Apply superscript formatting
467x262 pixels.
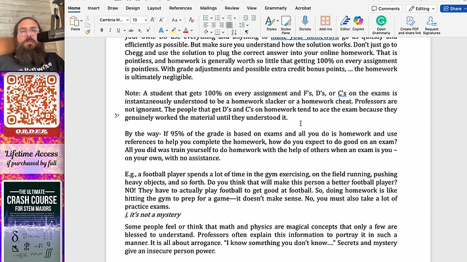(148, 30)
